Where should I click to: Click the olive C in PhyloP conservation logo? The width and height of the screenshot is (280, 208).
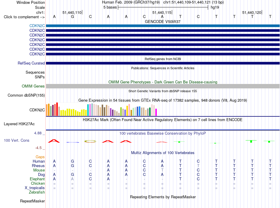point(90,141)
